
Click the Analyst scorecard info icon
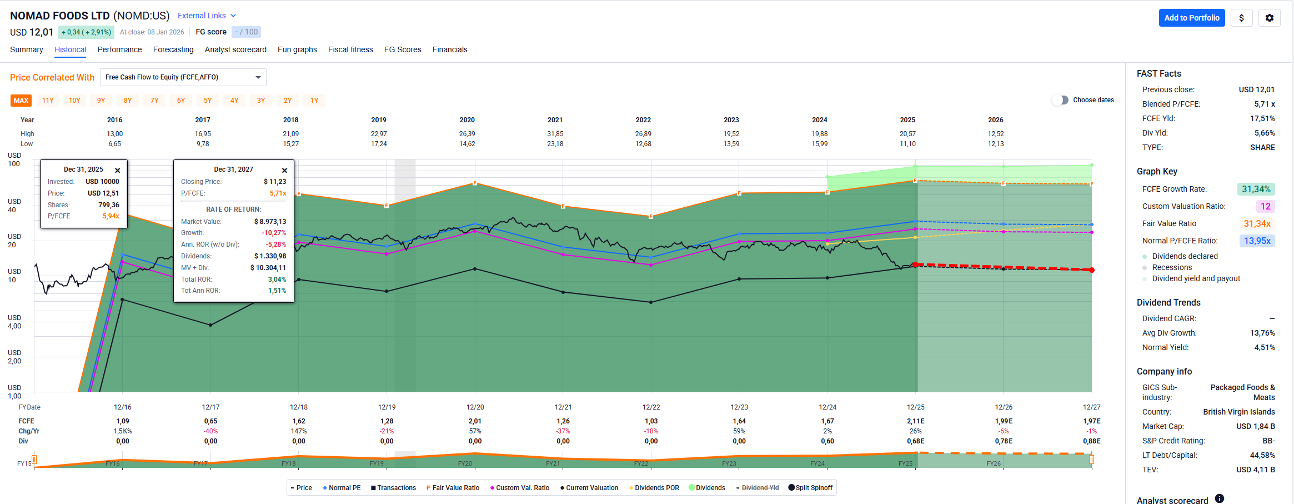tap(1219, 498)
